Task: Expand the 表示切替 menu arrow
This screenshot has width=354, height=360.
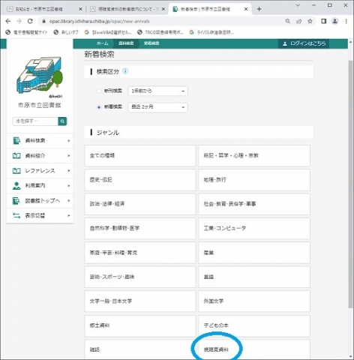Action: click(69, 216)
